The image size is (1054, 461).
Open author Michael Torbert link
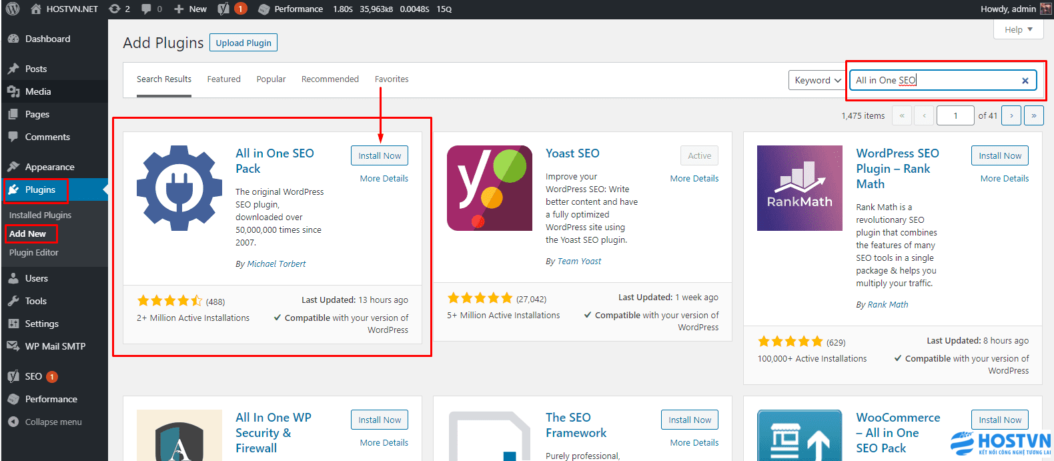pyautogui.click(x=276, y=264)
